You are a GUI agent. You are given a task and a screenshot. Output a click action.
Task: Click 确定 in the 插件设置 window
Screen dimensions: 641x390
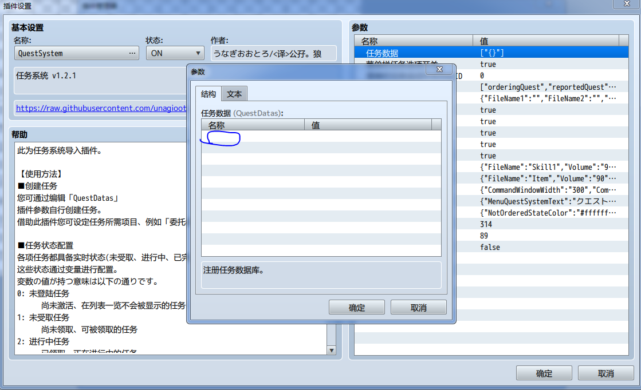coord(544,373)
